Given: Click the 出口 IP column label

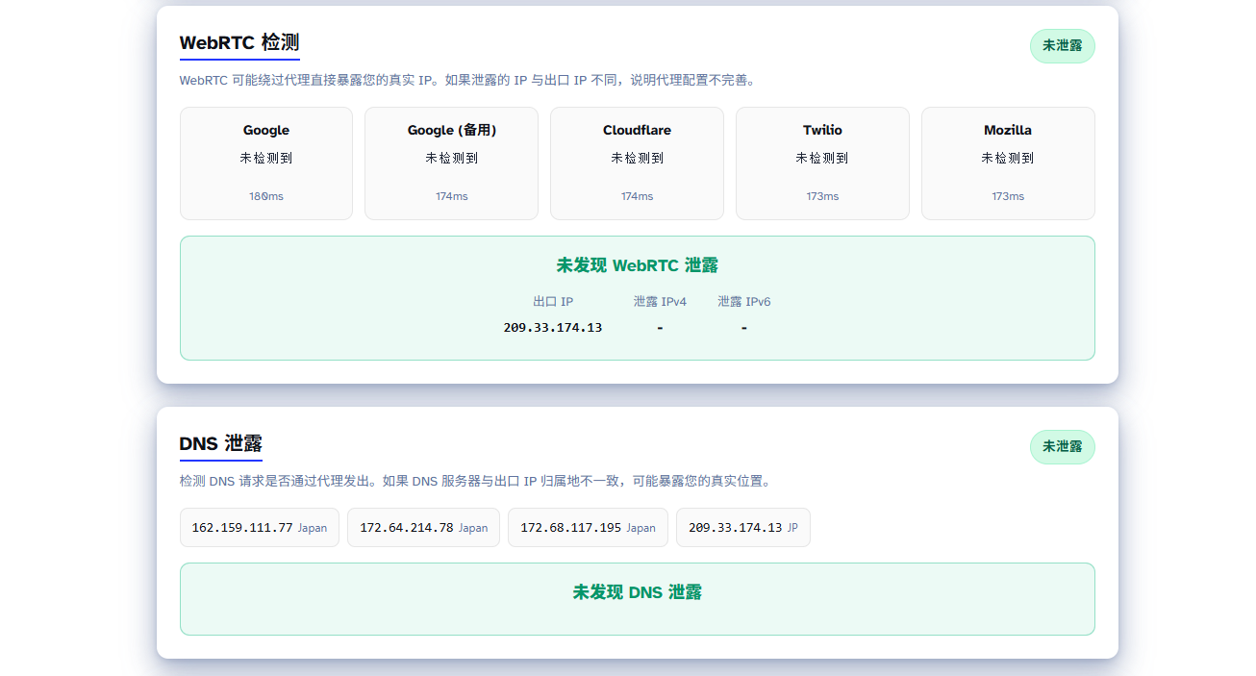Looking at the screenshot, I should point(553,302).
